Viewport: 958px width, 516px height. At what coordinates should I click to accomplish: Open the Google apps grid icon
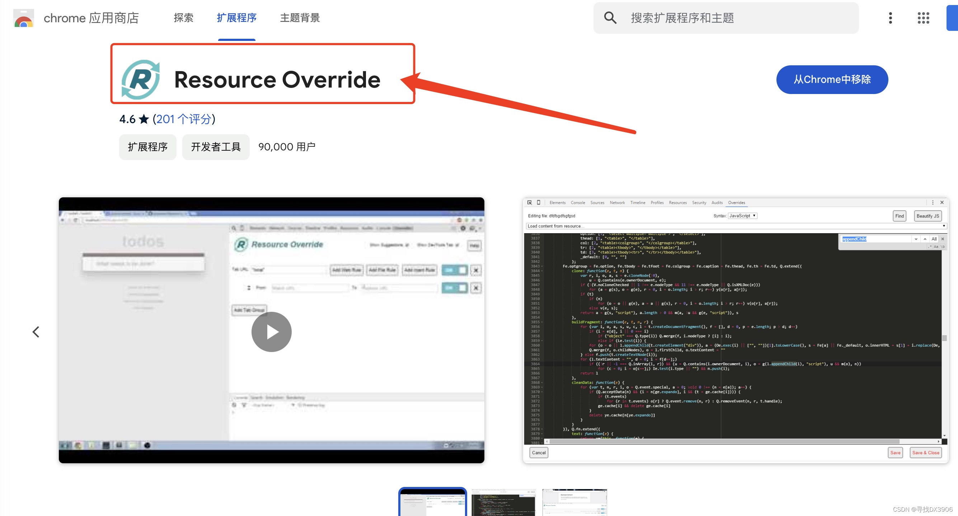click(923, 18)
